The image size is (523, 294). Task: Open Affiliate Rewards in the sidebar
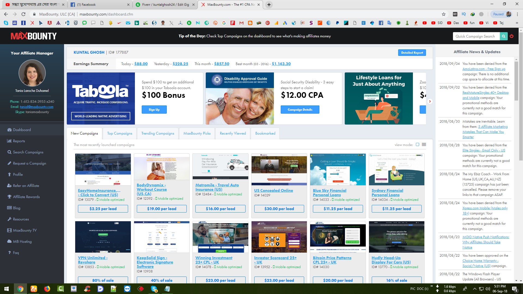coord(26,197)
